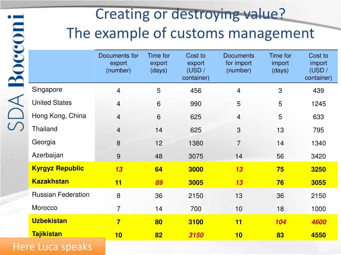
Task: Click Kazakhstan's cost to import 3055
Action: tap(318, 183)
